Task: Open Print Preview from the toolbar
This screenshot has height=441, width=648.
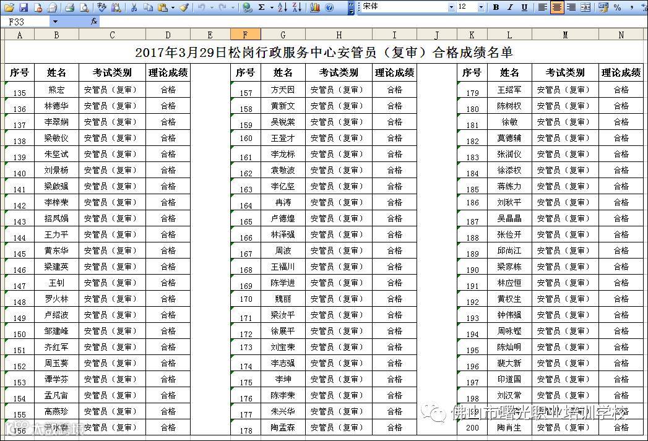Action: [84, 7]
